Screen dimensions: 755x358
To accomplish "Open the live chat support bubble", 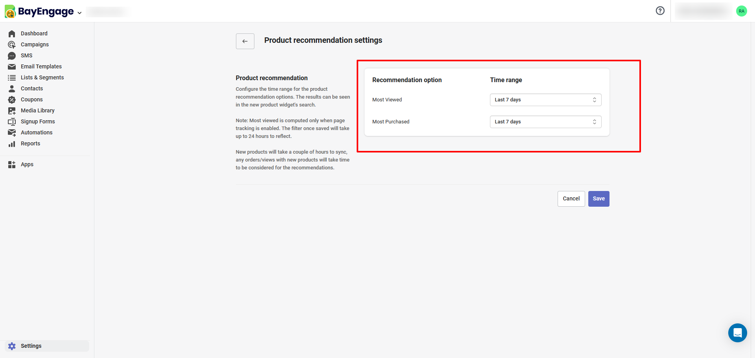I will (738, 333).
